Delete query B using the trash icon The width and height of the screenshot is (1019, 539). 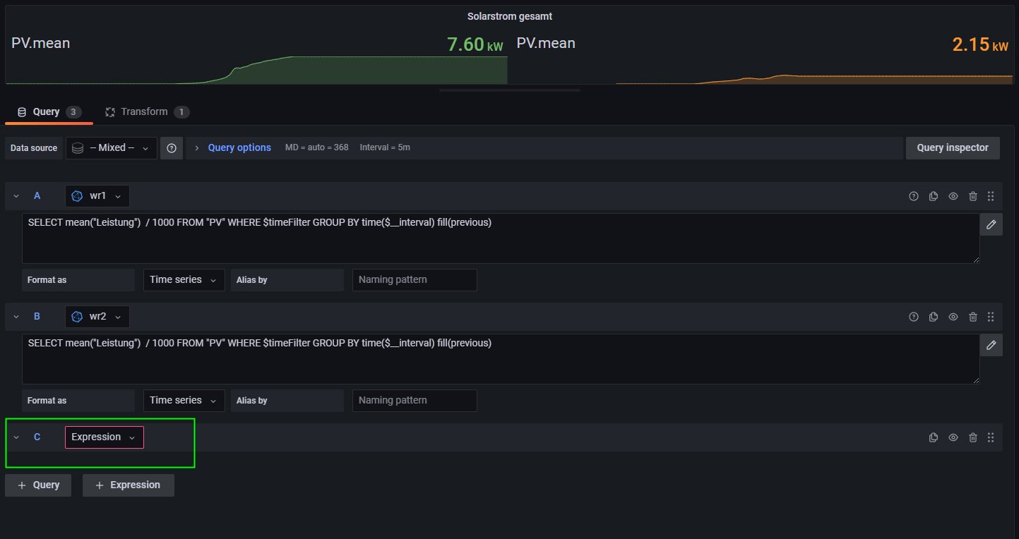click(972, 317)
